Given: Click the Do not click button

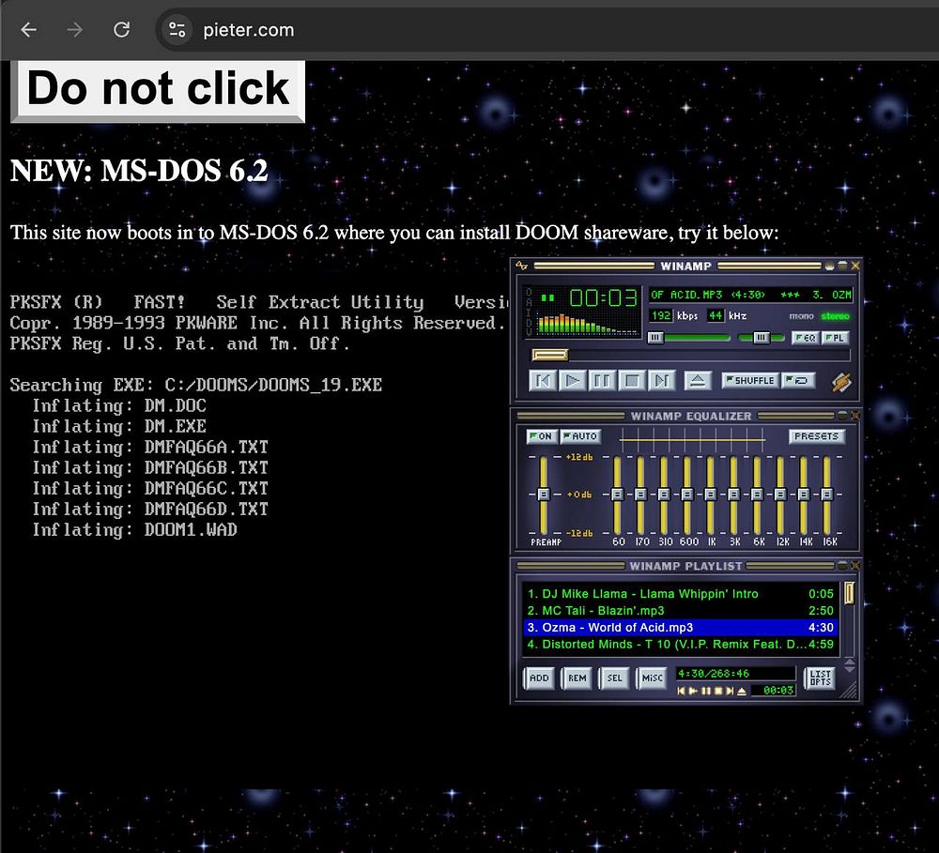Looking at the screenshot, I should [158, 90].
